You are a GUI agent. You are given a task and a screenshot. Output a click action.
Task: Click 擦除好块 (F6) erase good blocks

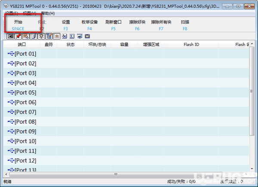point(137,25)
